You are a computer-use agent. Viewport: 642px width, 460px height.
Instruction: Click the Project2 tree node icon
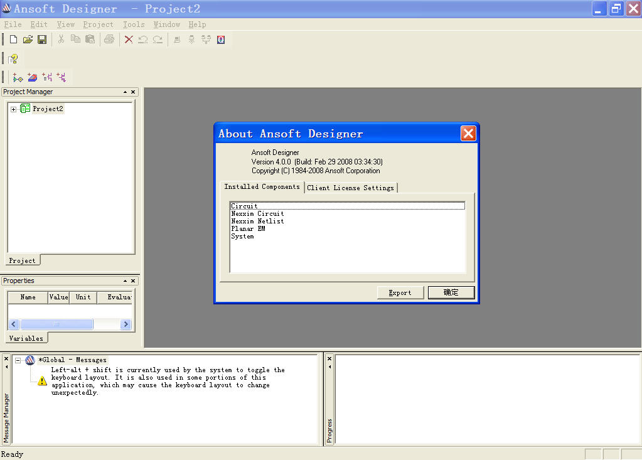tap(25, 109)
